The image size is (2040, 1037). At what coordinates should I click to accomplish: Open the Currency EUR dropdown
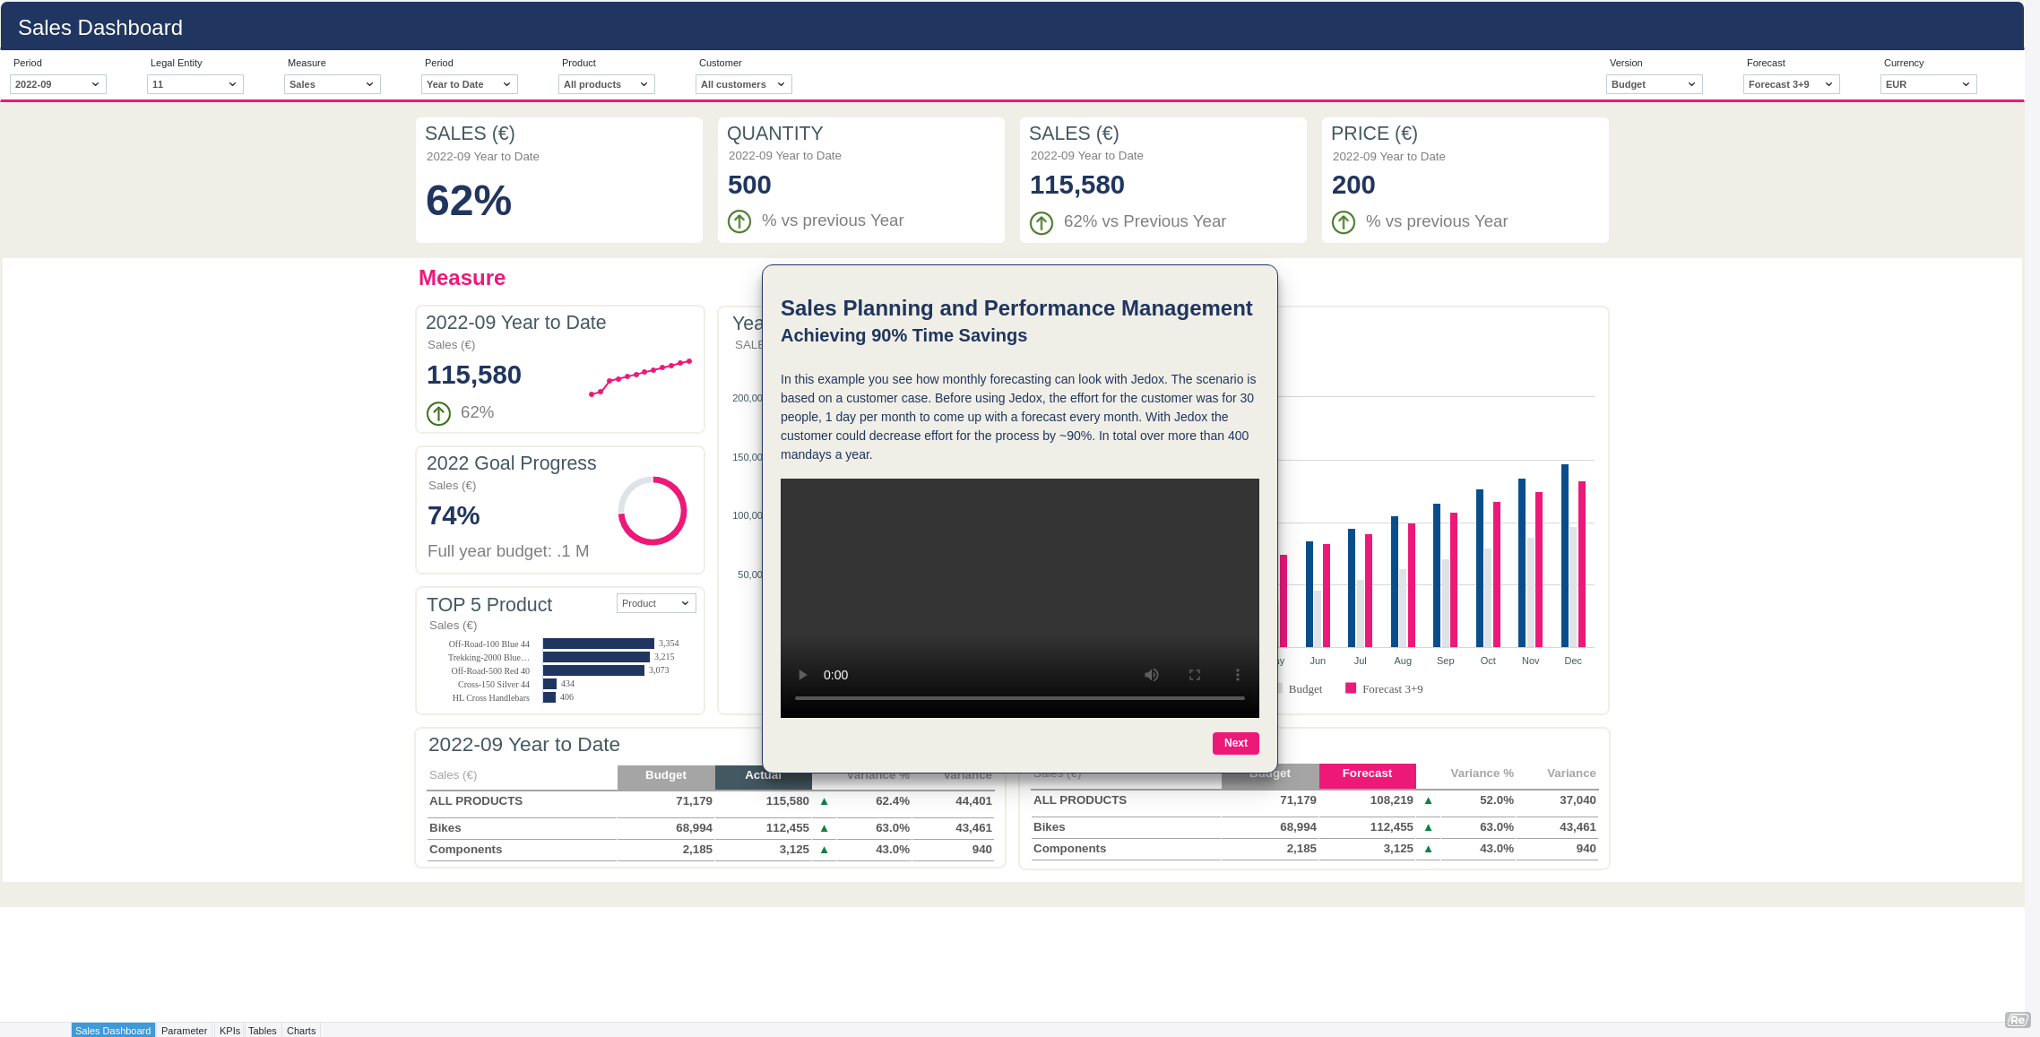[1928, 84]
